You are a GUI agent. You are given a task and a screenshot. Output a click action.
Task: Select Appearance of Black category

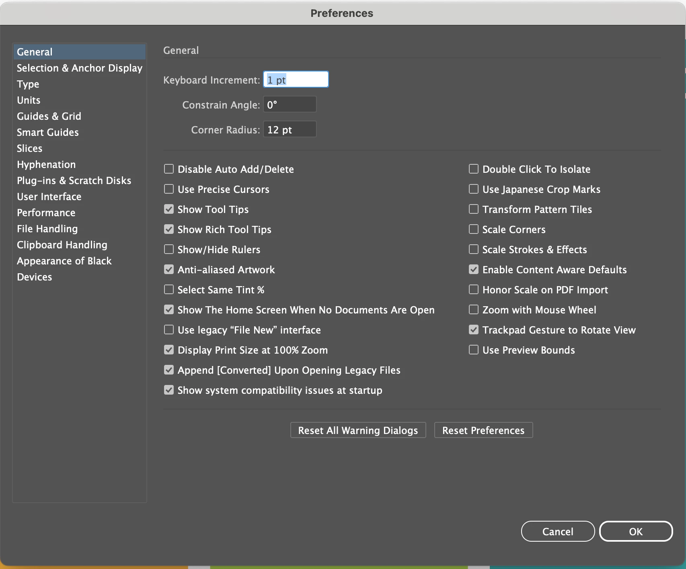[80, 261]
